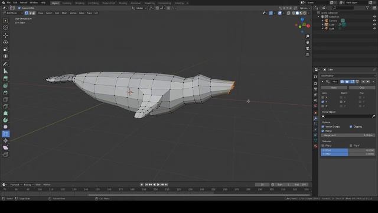Open viewport Options dropdown

(305, 8)
